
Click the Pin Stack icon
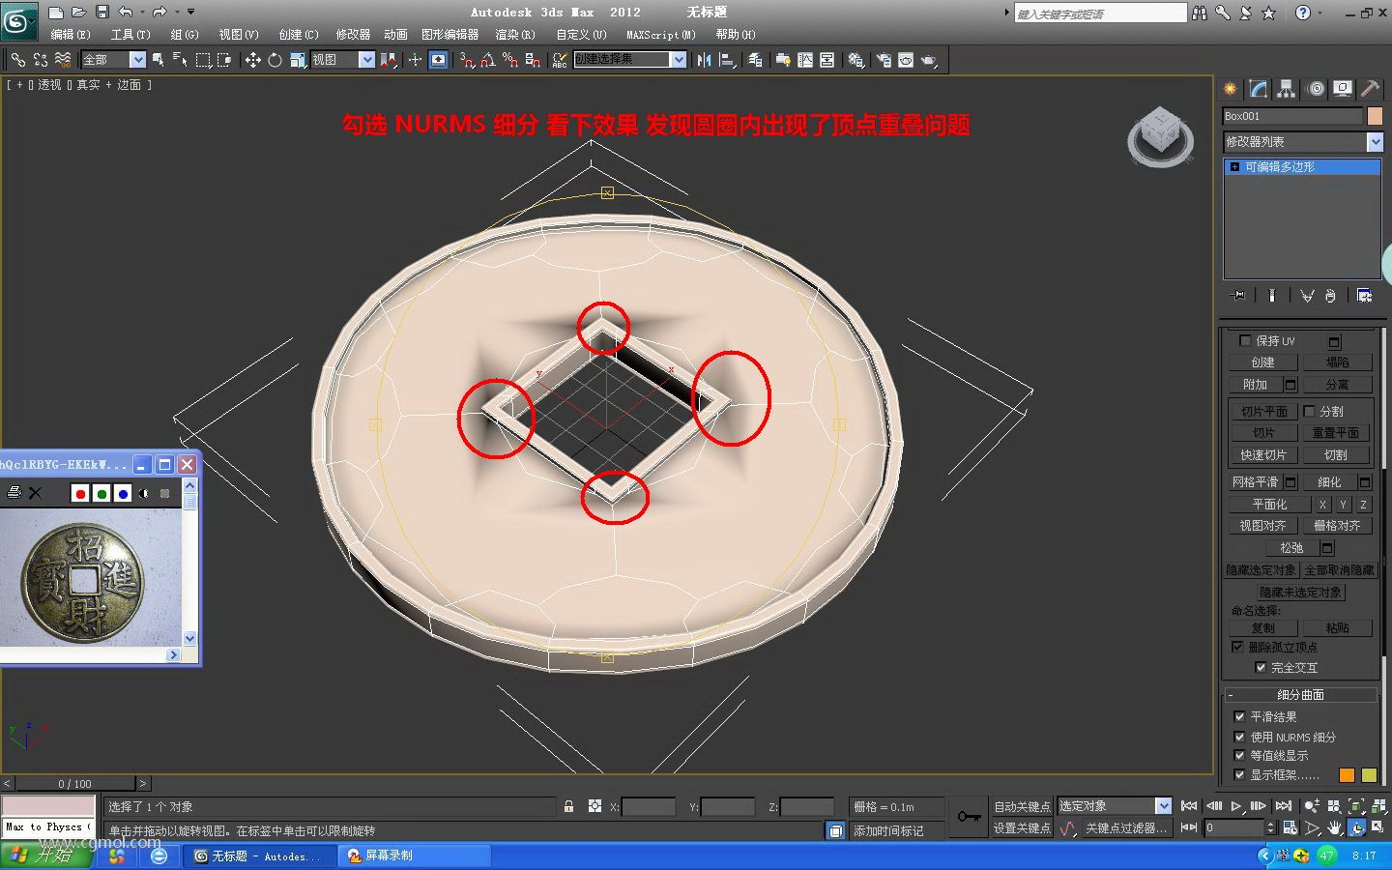(x=1237, y=296)
